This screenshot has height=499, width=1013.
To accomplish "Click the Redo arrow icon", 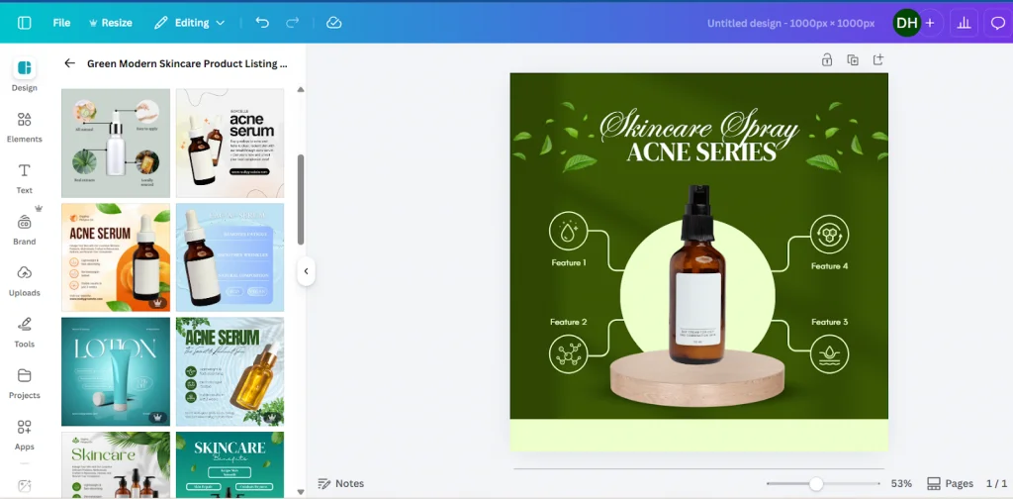I will coord(292,22).
